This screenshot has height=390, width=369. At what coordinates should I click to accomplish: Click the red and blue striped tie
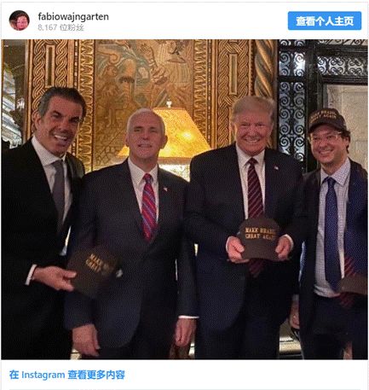[149, 207]
